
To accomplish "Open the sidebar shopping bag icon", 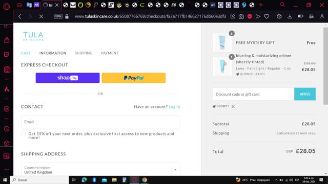I will 7,40.
